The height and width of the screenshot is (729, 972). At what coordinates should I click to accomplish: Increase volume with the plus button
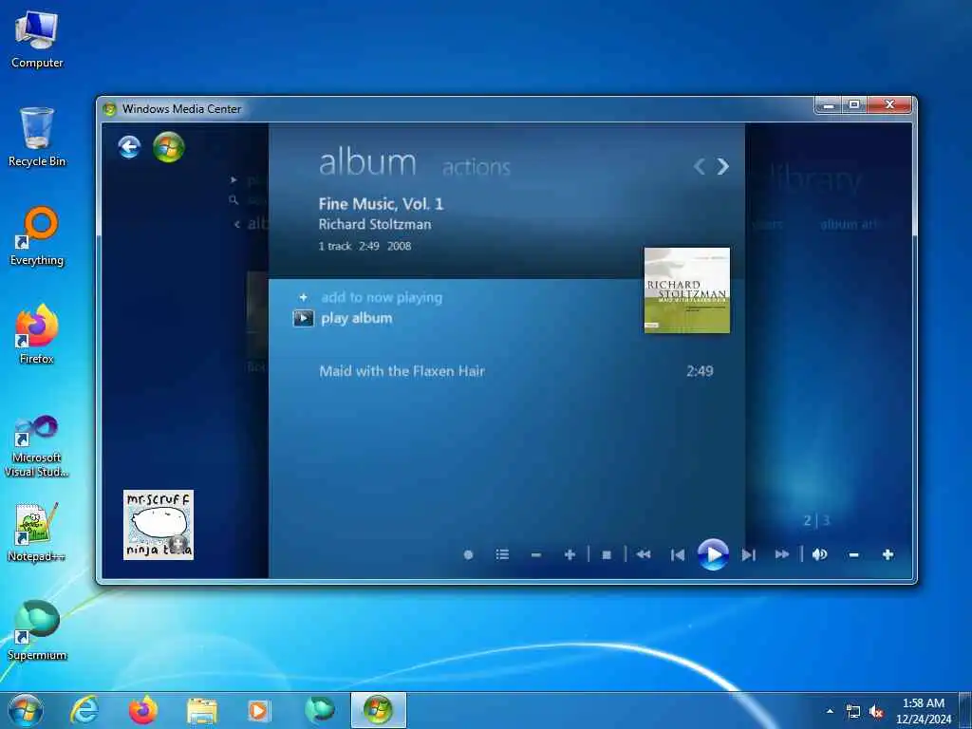888,554
